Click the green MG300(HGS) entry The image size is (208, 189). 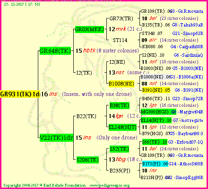158,112
